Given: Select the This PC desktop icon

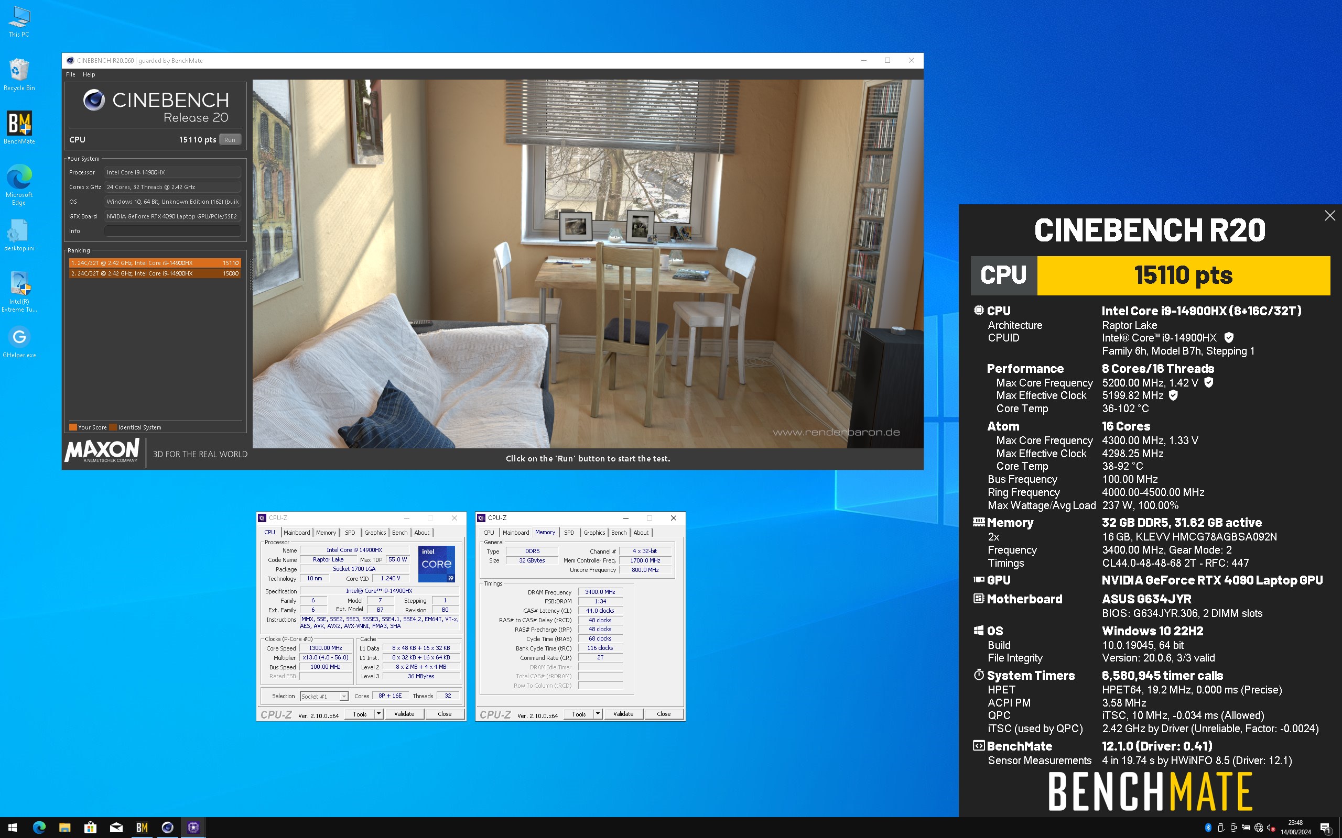Looking at the screenshot, I should [x=19, y=21].
